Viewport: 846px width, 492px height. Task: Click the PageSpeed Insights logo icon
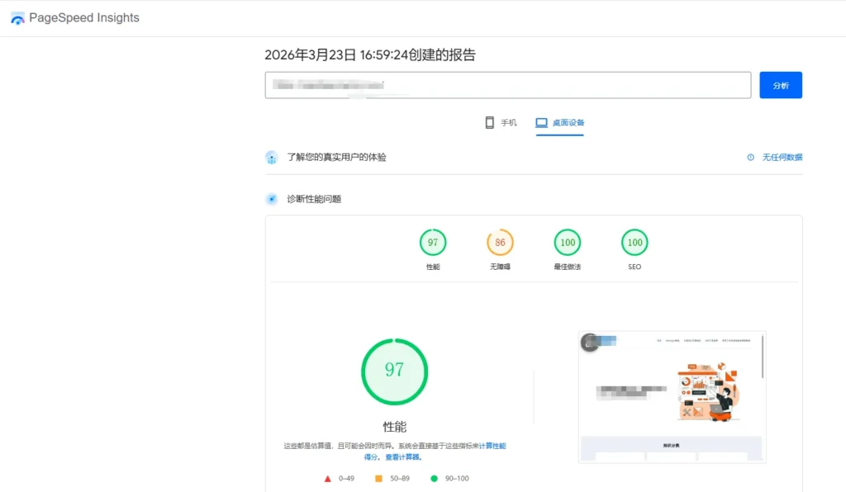(x=17, y=18)
